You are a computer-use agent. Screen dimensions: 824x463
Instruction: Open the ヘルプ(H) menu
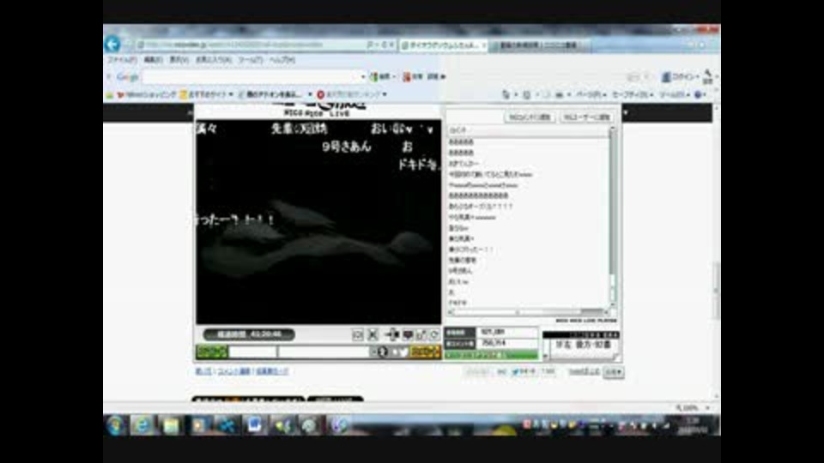(x=282, y=60)
